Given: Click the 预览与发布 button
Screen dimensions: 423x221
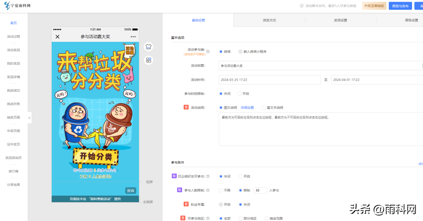Looking at the screenshot, I should (400, 6).
